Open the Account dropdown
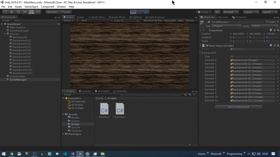Screen dimensions: 280x157 [231, 12]
